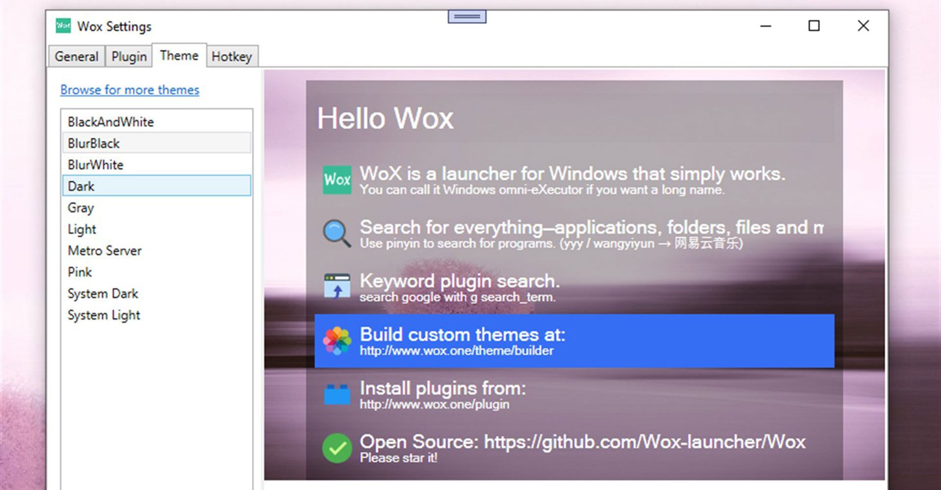
Task: Pick the Pink theme
Action: pos(157,272)
